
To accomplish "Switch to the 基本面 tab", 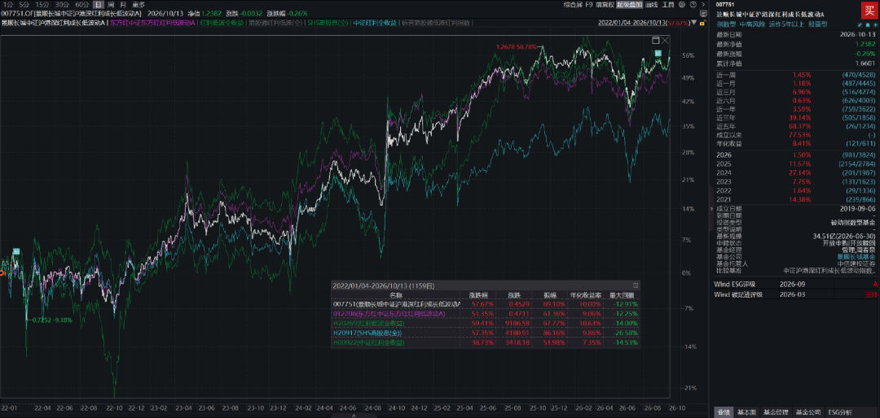I will pos(746,412).
